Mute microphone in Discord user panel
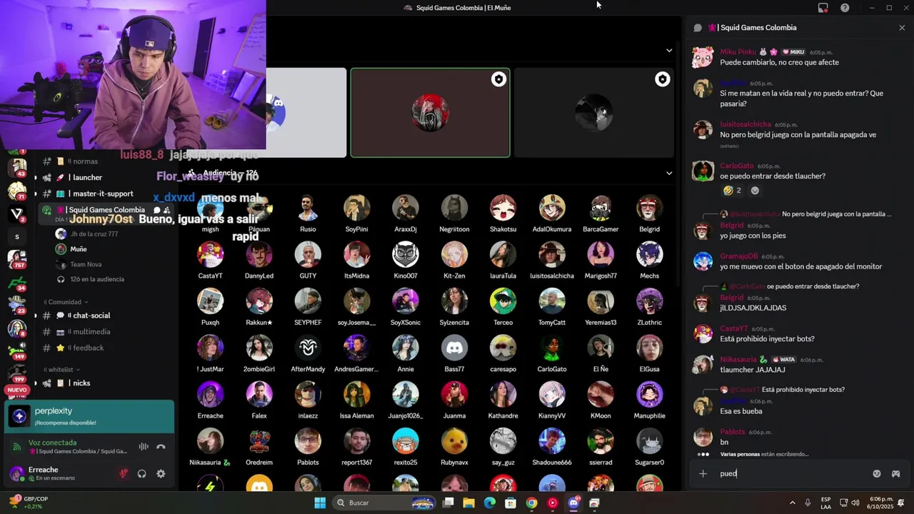Image resolution: width=914 pixels, height=514 pixels. (124, 473)
